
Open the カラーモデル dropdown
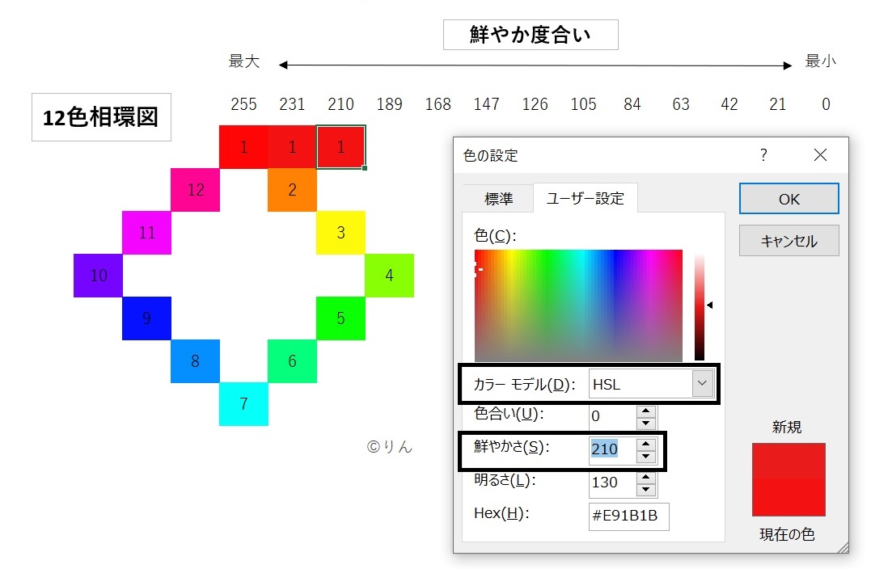(x=700, y=384)
